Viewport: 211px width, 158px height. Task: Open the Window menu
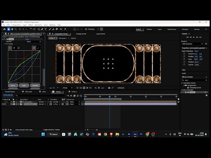tap(52, 25)
